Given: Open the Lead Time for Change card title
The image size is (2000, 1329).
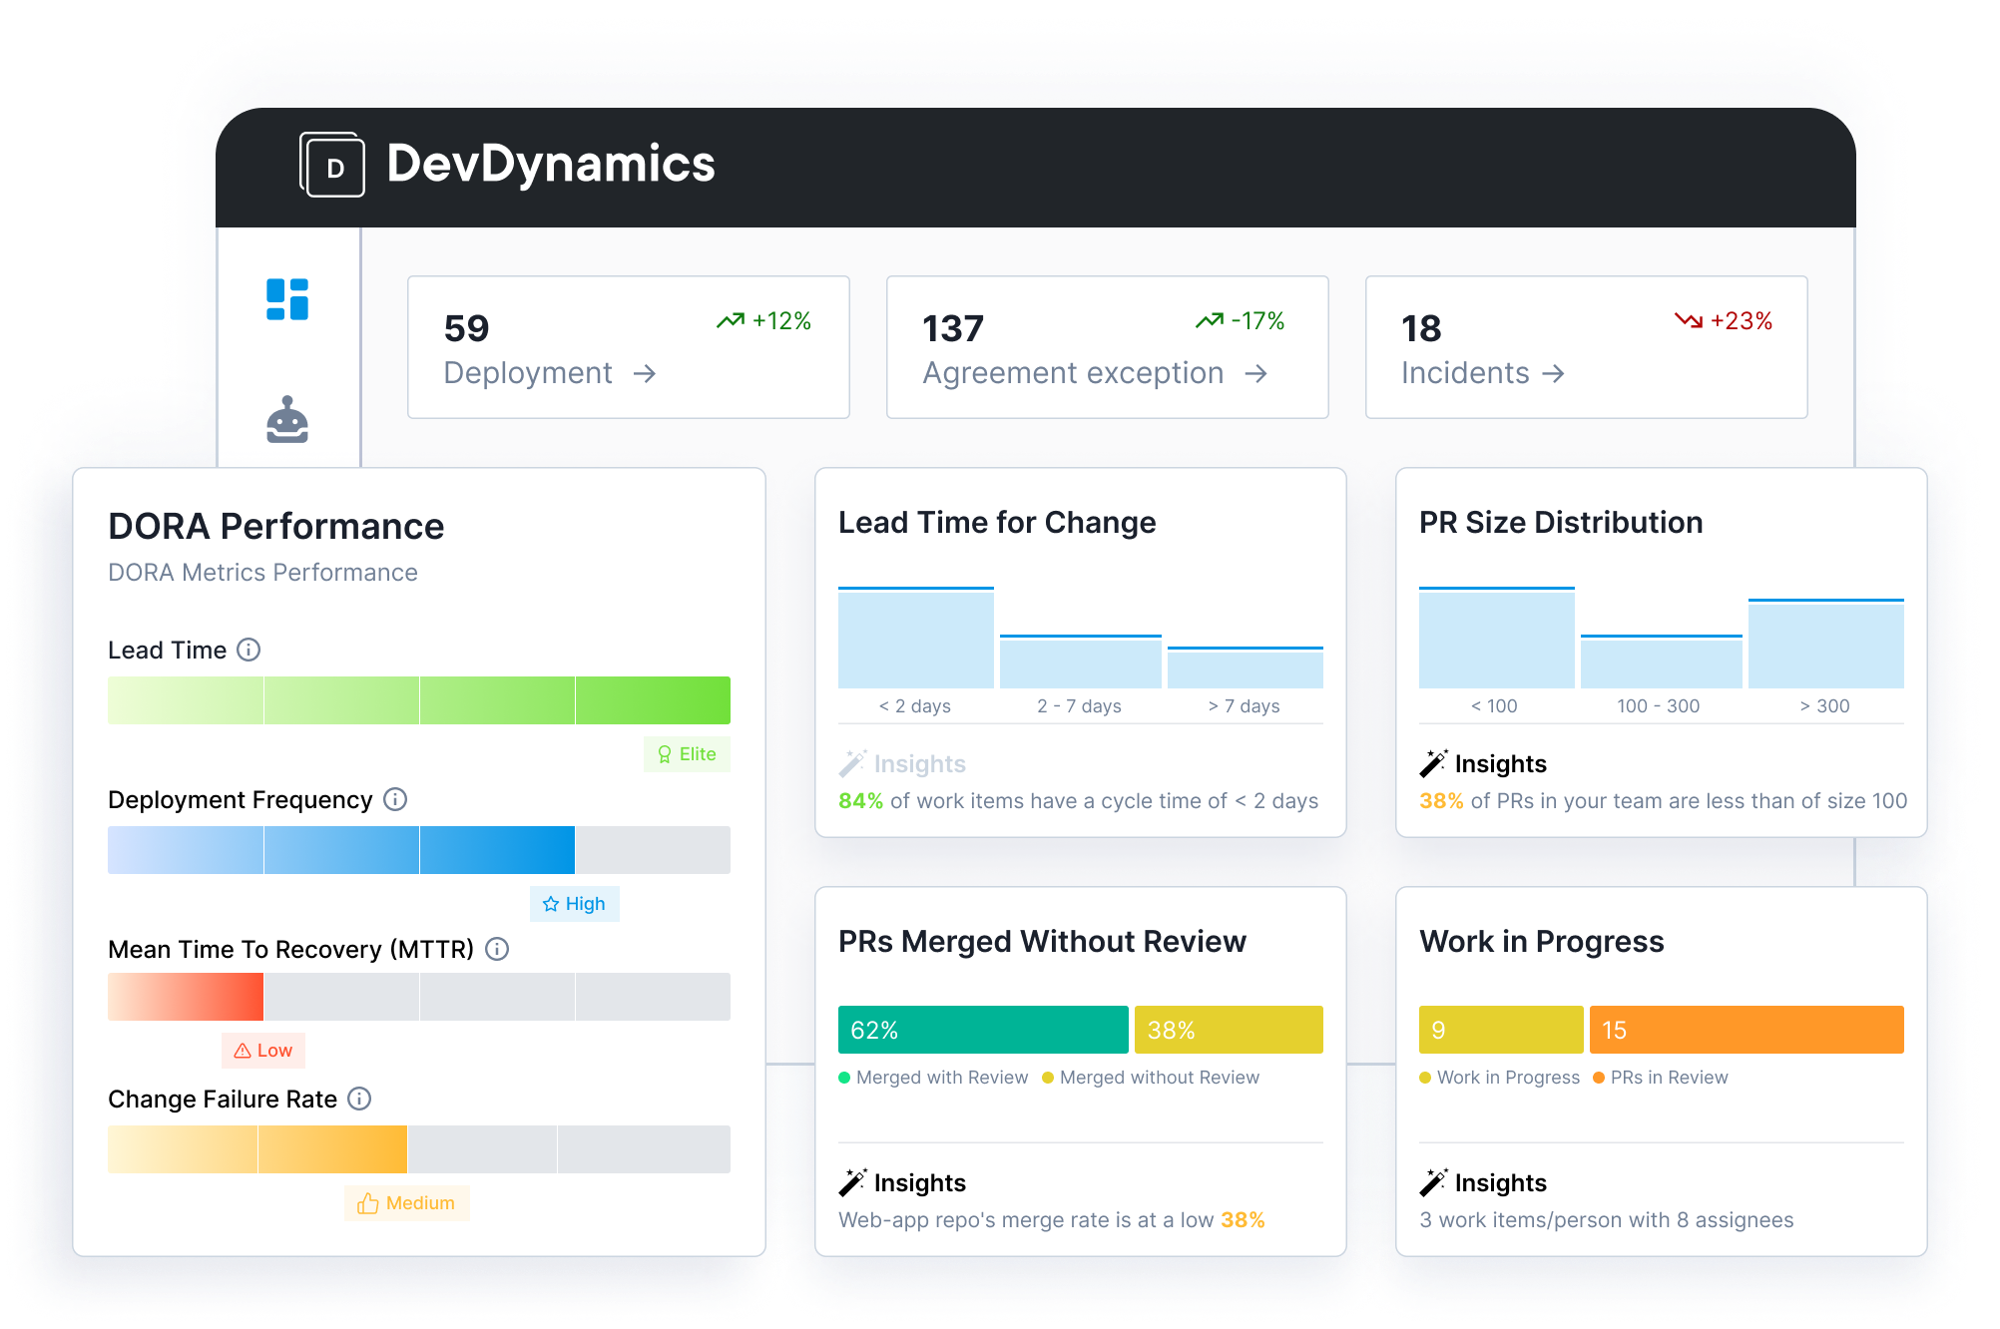Looking at the screenshot, I should point(996,521).
